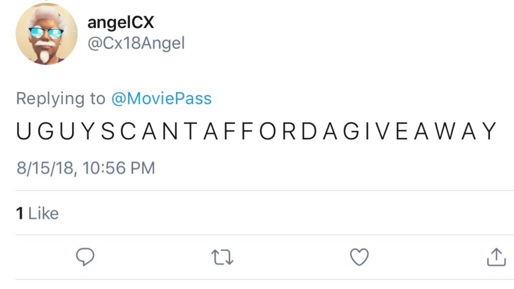Click the 8/15/18 date in the timestamp
The width and height of the screenshot is (514, 289).
45,168
